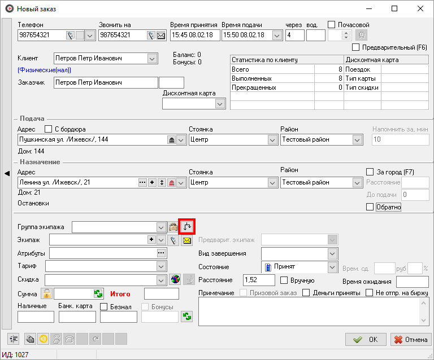
Task: Click the Время ожидания field
Action: pos(413,282)
